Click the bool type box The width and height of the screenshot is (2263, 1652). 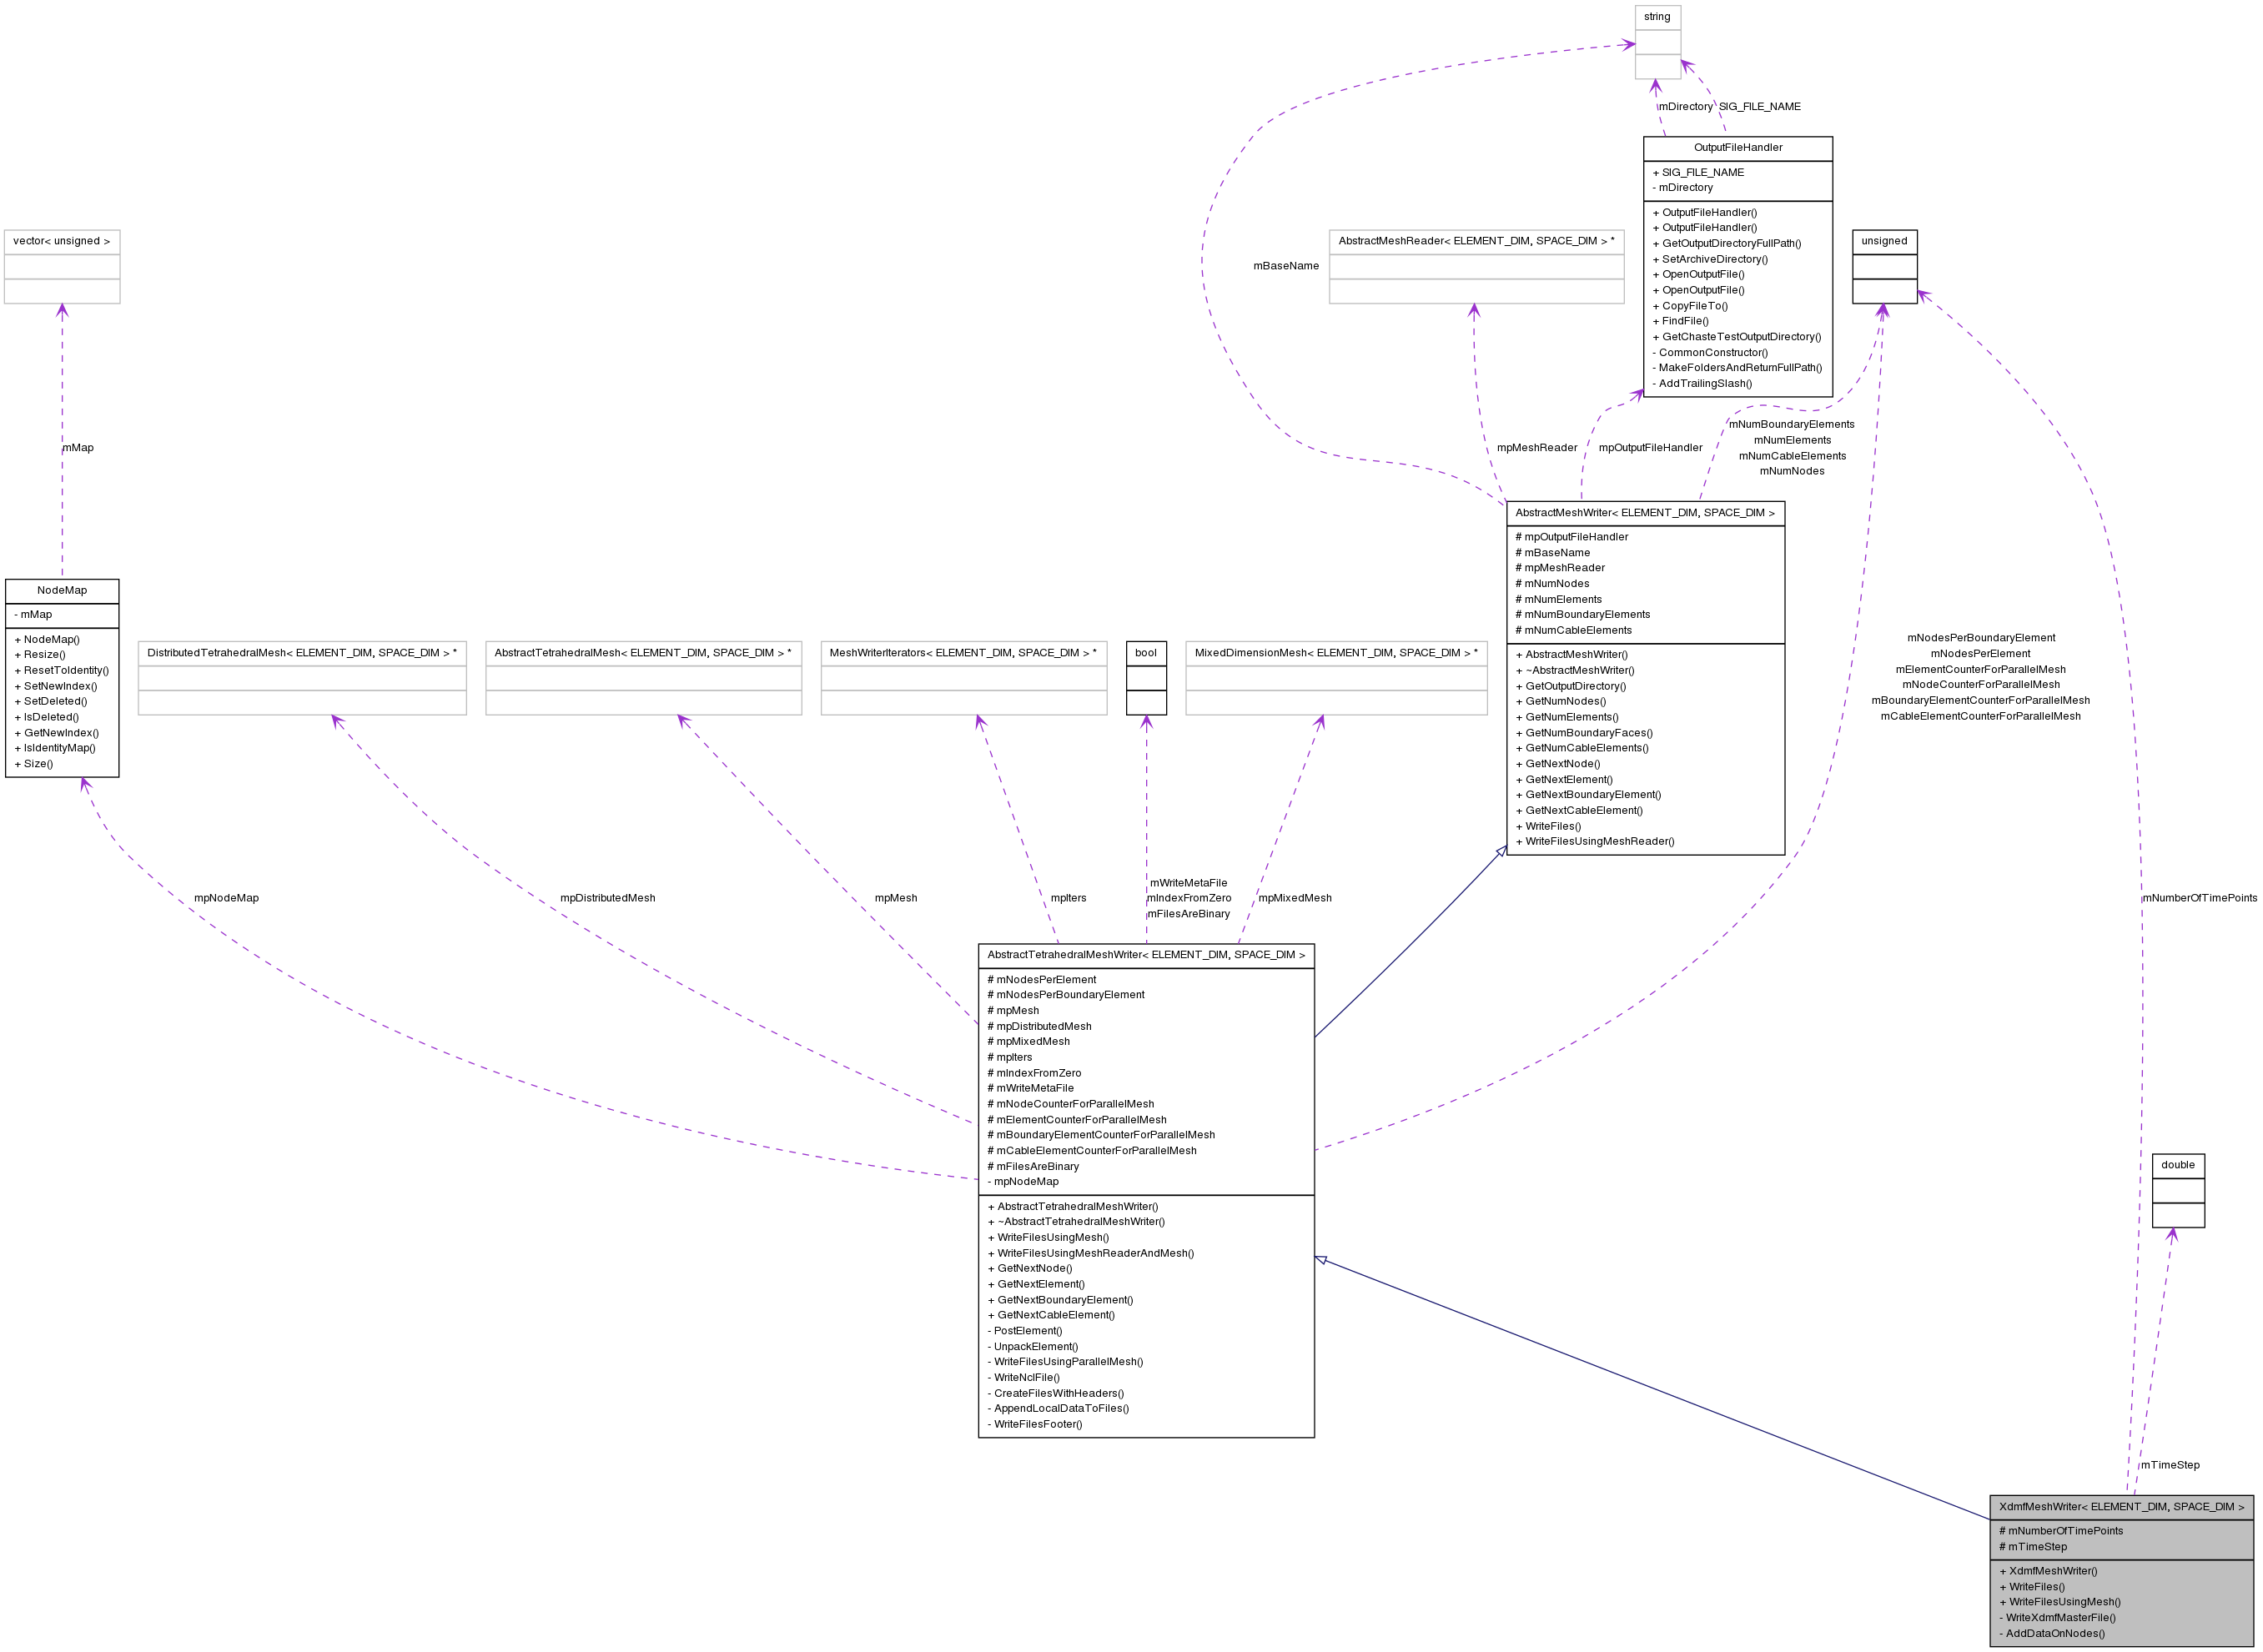pyautogui.click(x=1146, y=652)
